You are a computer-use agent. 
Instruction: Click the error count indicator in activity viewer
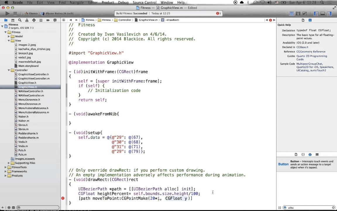(218, 13)
